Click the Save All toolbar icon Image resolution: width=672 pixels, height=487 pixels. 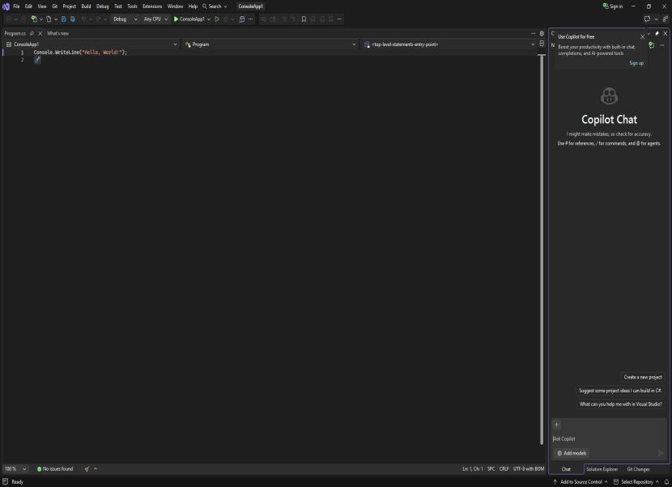click(73, 19)
